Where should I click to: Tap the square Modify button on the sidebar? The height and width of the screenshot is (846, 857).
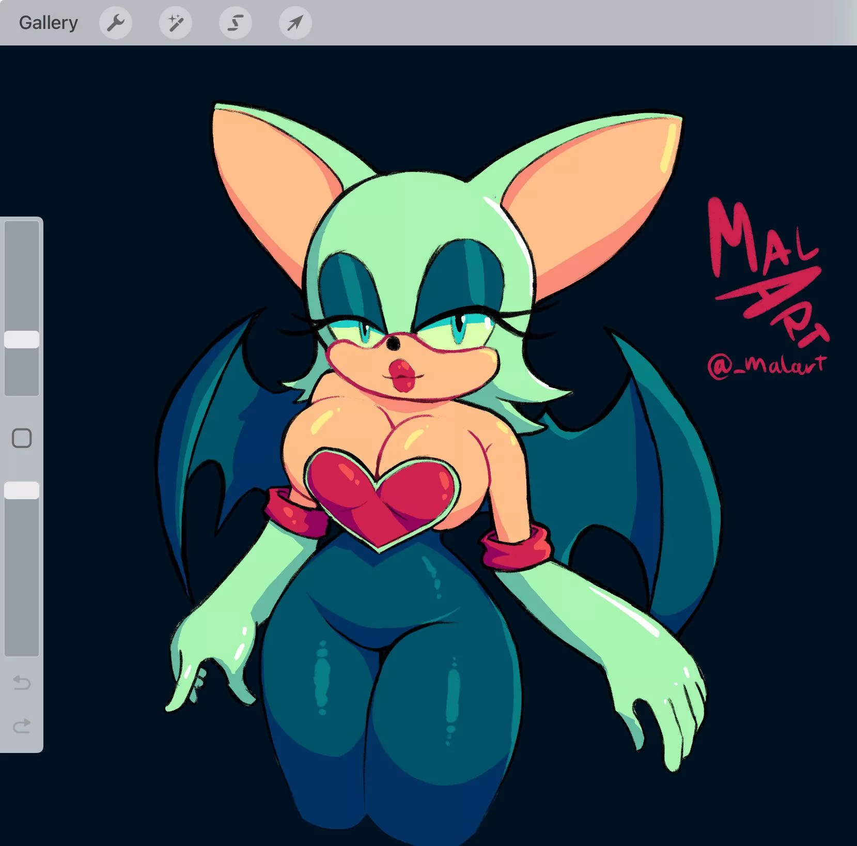tap(22, 438)
